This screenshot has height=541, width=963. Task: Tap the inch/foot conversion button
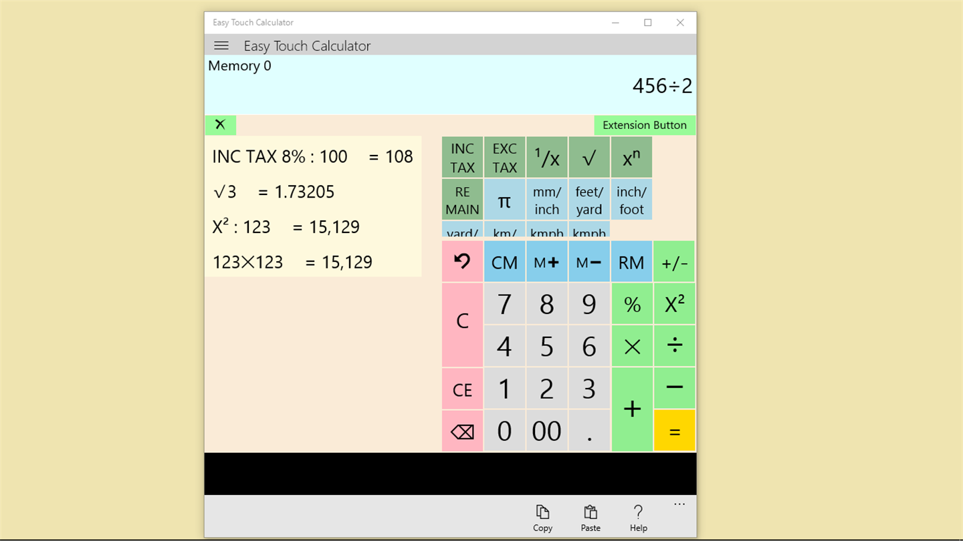(631, 200)
